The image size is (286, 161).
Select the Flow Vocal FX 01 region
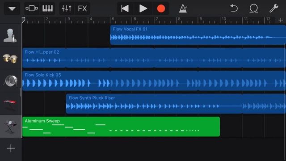point(198,35)
